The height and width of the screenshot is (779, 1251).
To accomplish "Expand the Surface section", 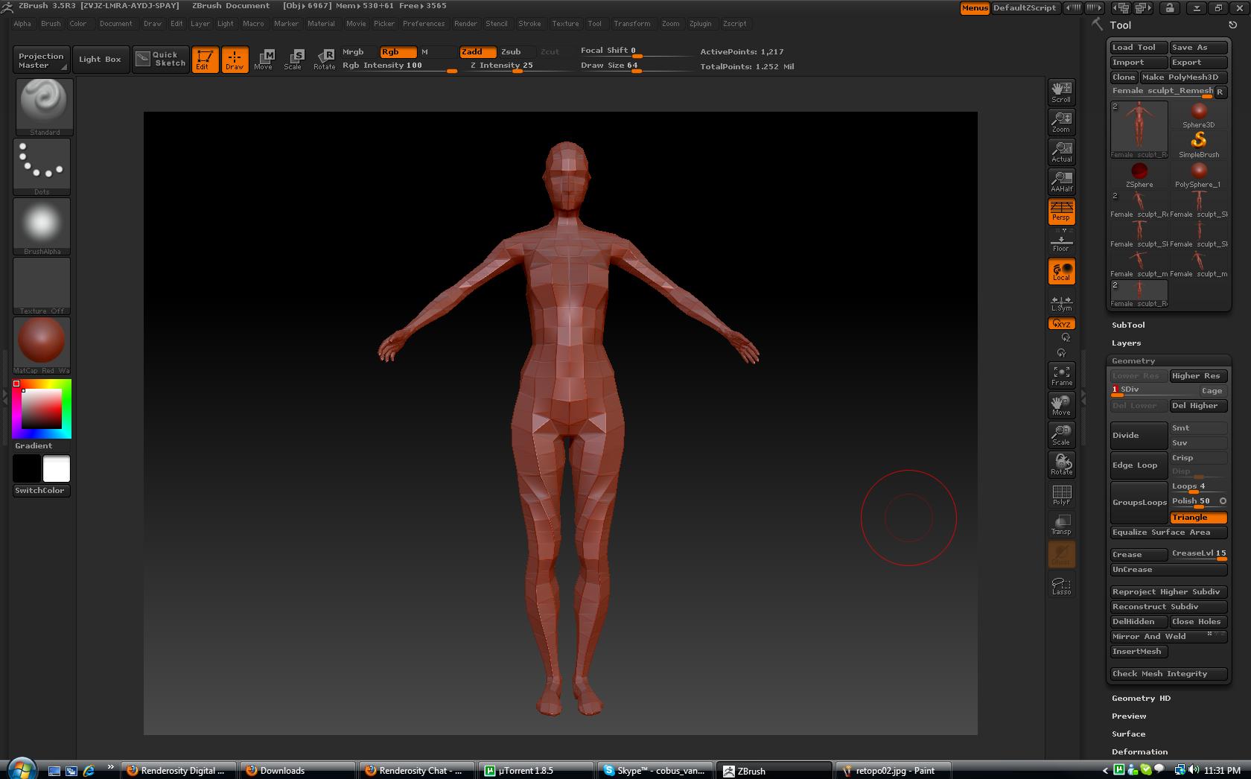I will [1128, 734].
